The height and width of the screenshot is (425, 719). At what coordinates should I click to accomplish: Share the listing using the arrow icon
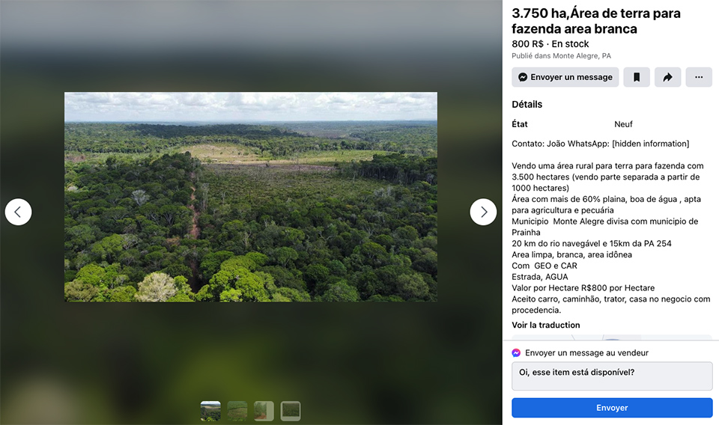(x=667, y=77)
